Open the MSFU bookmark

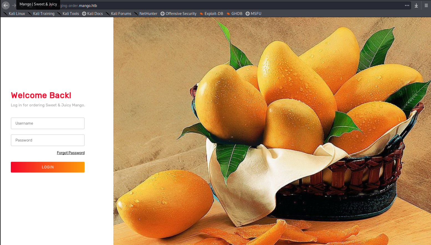[253, 14]
